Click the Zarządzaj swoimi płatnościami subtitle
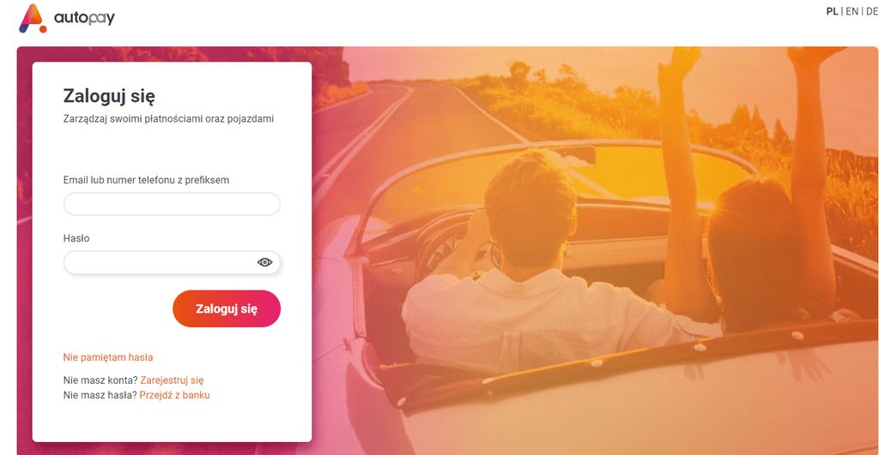This screenshot has height=455, width=879. pyautogui.click(x=168, y=118)
